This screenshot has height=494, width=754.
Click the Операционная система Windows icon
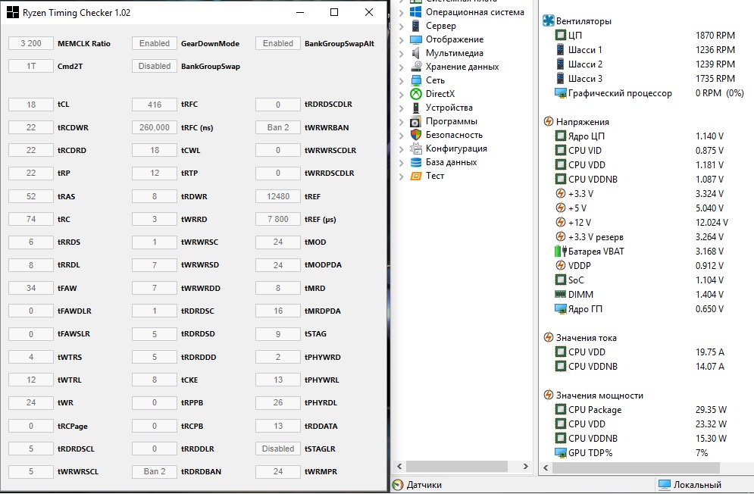pyautogui.click(x=415, y=12)
